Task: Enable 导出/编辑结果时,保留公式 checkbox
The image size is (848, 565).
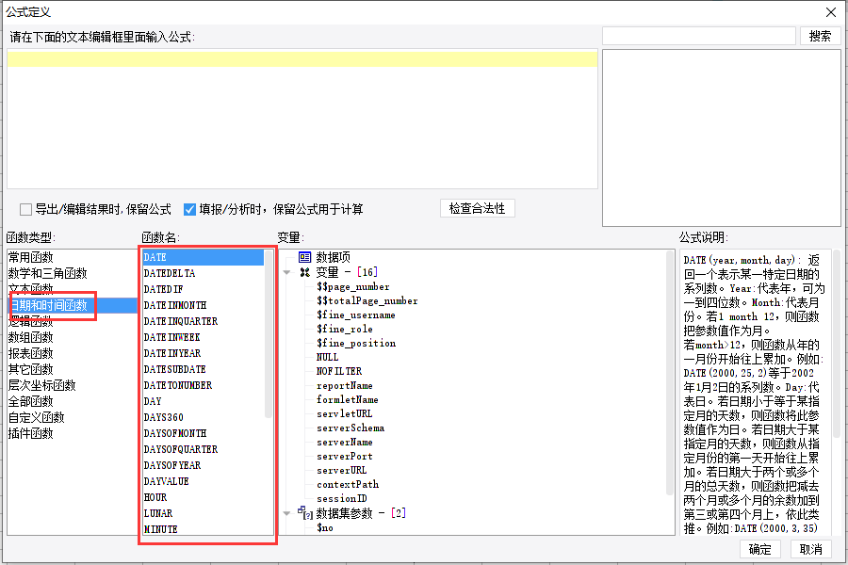Action: [x=25, y=209]
